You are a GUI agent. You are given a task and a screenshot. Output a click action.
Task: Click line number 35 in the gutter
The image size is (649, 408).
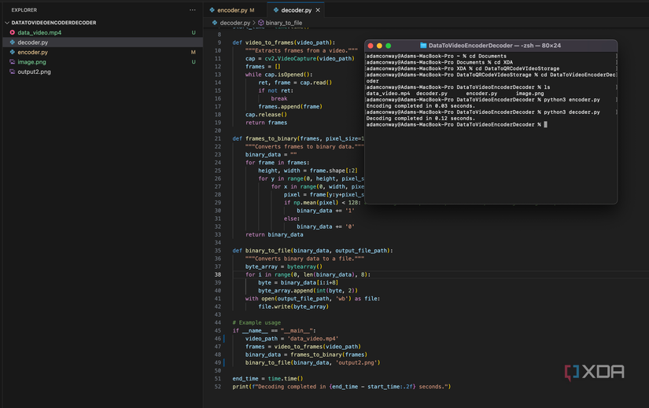coord(218,250)
